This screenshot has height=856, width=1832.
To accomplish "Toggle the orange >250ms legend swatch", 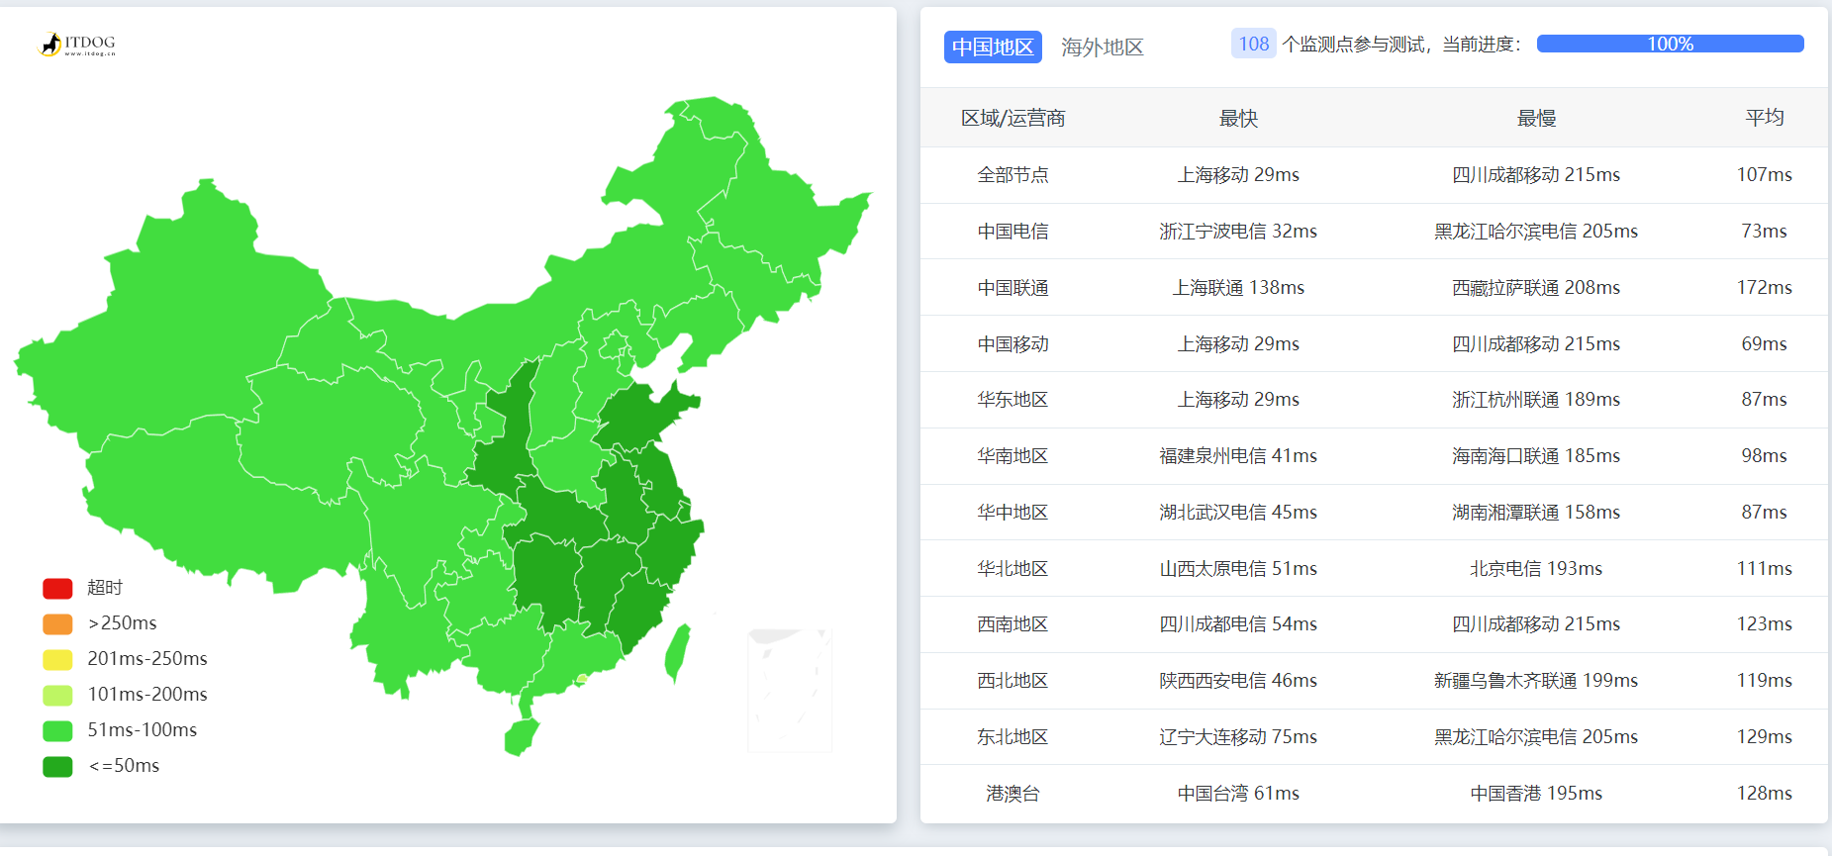I will [x=57, y=624].
